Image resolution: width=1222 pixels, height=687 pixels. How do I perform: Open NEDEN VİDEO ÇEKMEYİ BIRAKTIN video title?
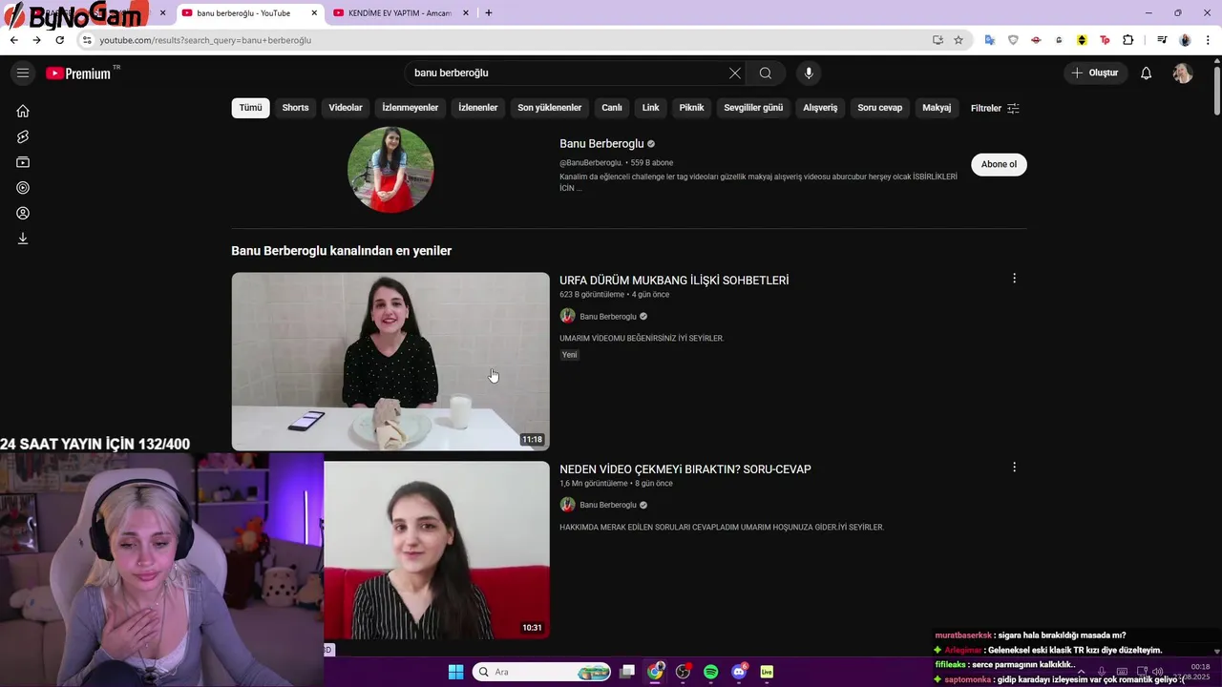685,469
